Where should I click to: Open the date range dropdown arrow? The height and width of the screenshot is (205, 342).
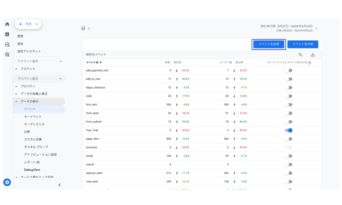coord(316,28)
